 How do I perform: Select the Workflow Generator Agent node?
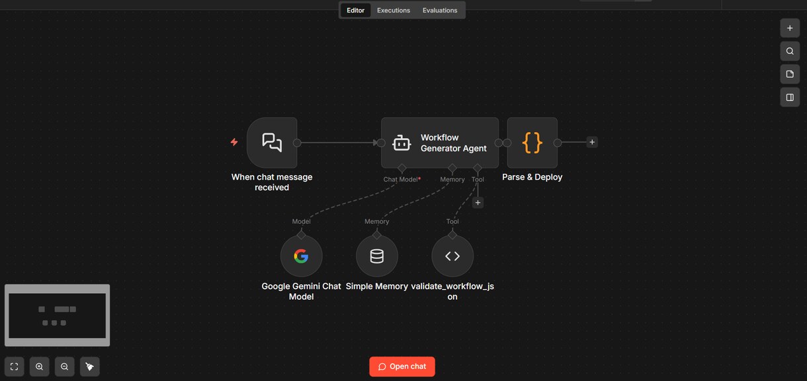(x=440, y=143)
